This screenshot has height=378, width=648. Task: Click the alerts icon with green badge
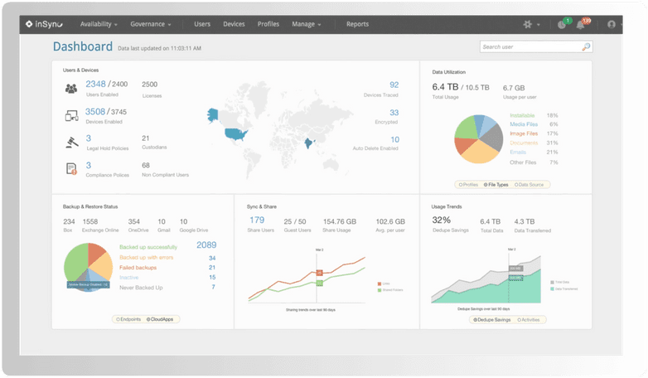coord(561,25)
